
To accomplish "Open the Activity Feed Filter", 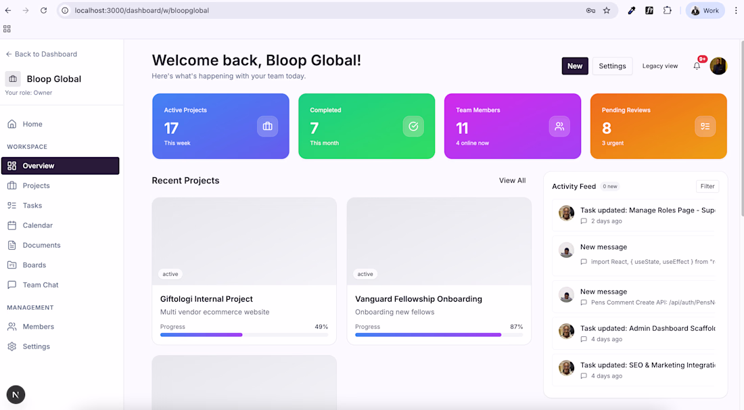I will (707, 187).
